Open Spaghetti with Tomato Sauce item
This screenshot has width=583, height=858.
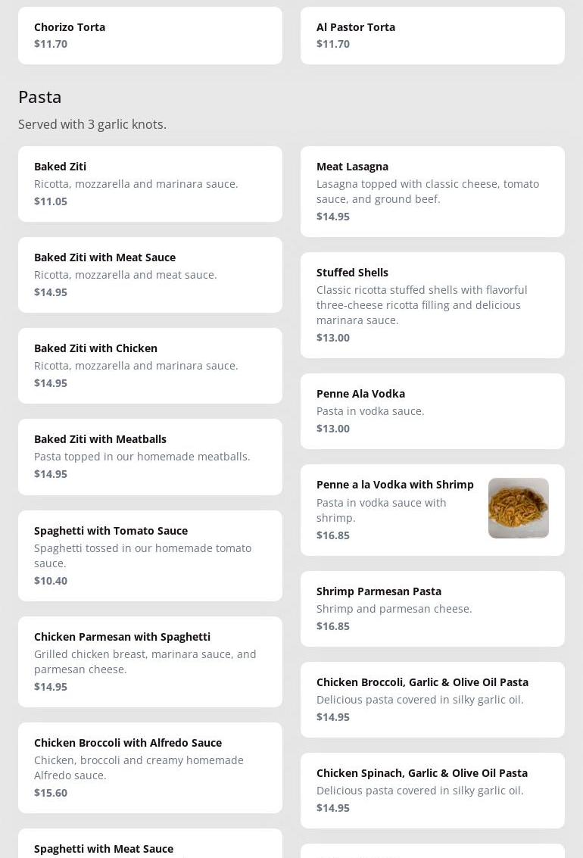[x=150, y=555]
